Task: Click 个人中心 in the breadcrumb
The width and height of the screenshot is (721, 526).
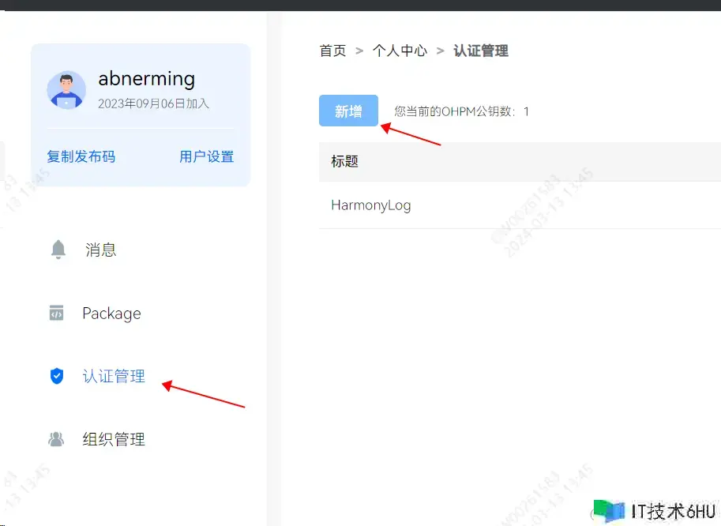Action: click(400, 51)
